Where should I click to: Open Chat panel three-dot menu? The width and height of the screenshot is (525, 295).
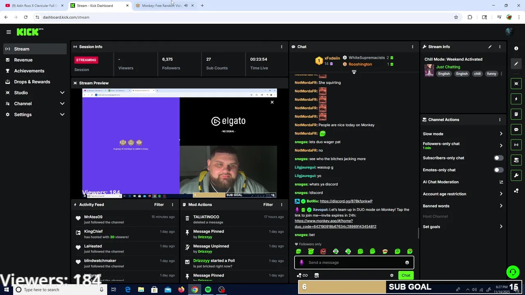[413, 47]
